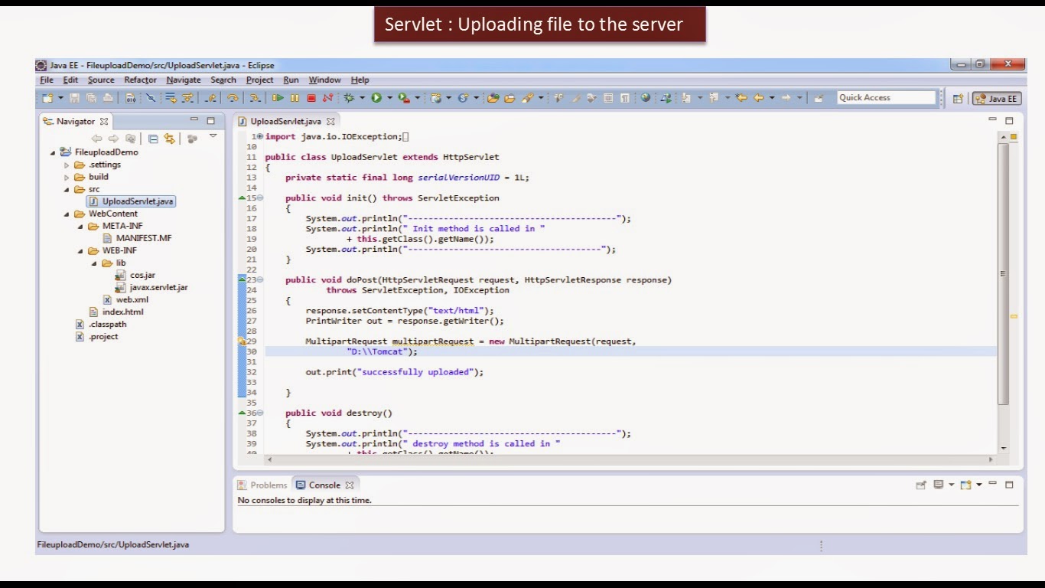Collapse the WebContent folder
The height and width of the screenshot is (588, 1045).
pyautogui.click(x=67, y=214)
